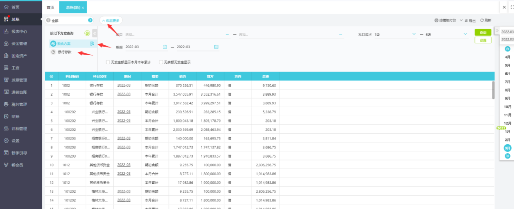
Task: Click the ellipsis button of first 科目 field
Action: [227, 34]
